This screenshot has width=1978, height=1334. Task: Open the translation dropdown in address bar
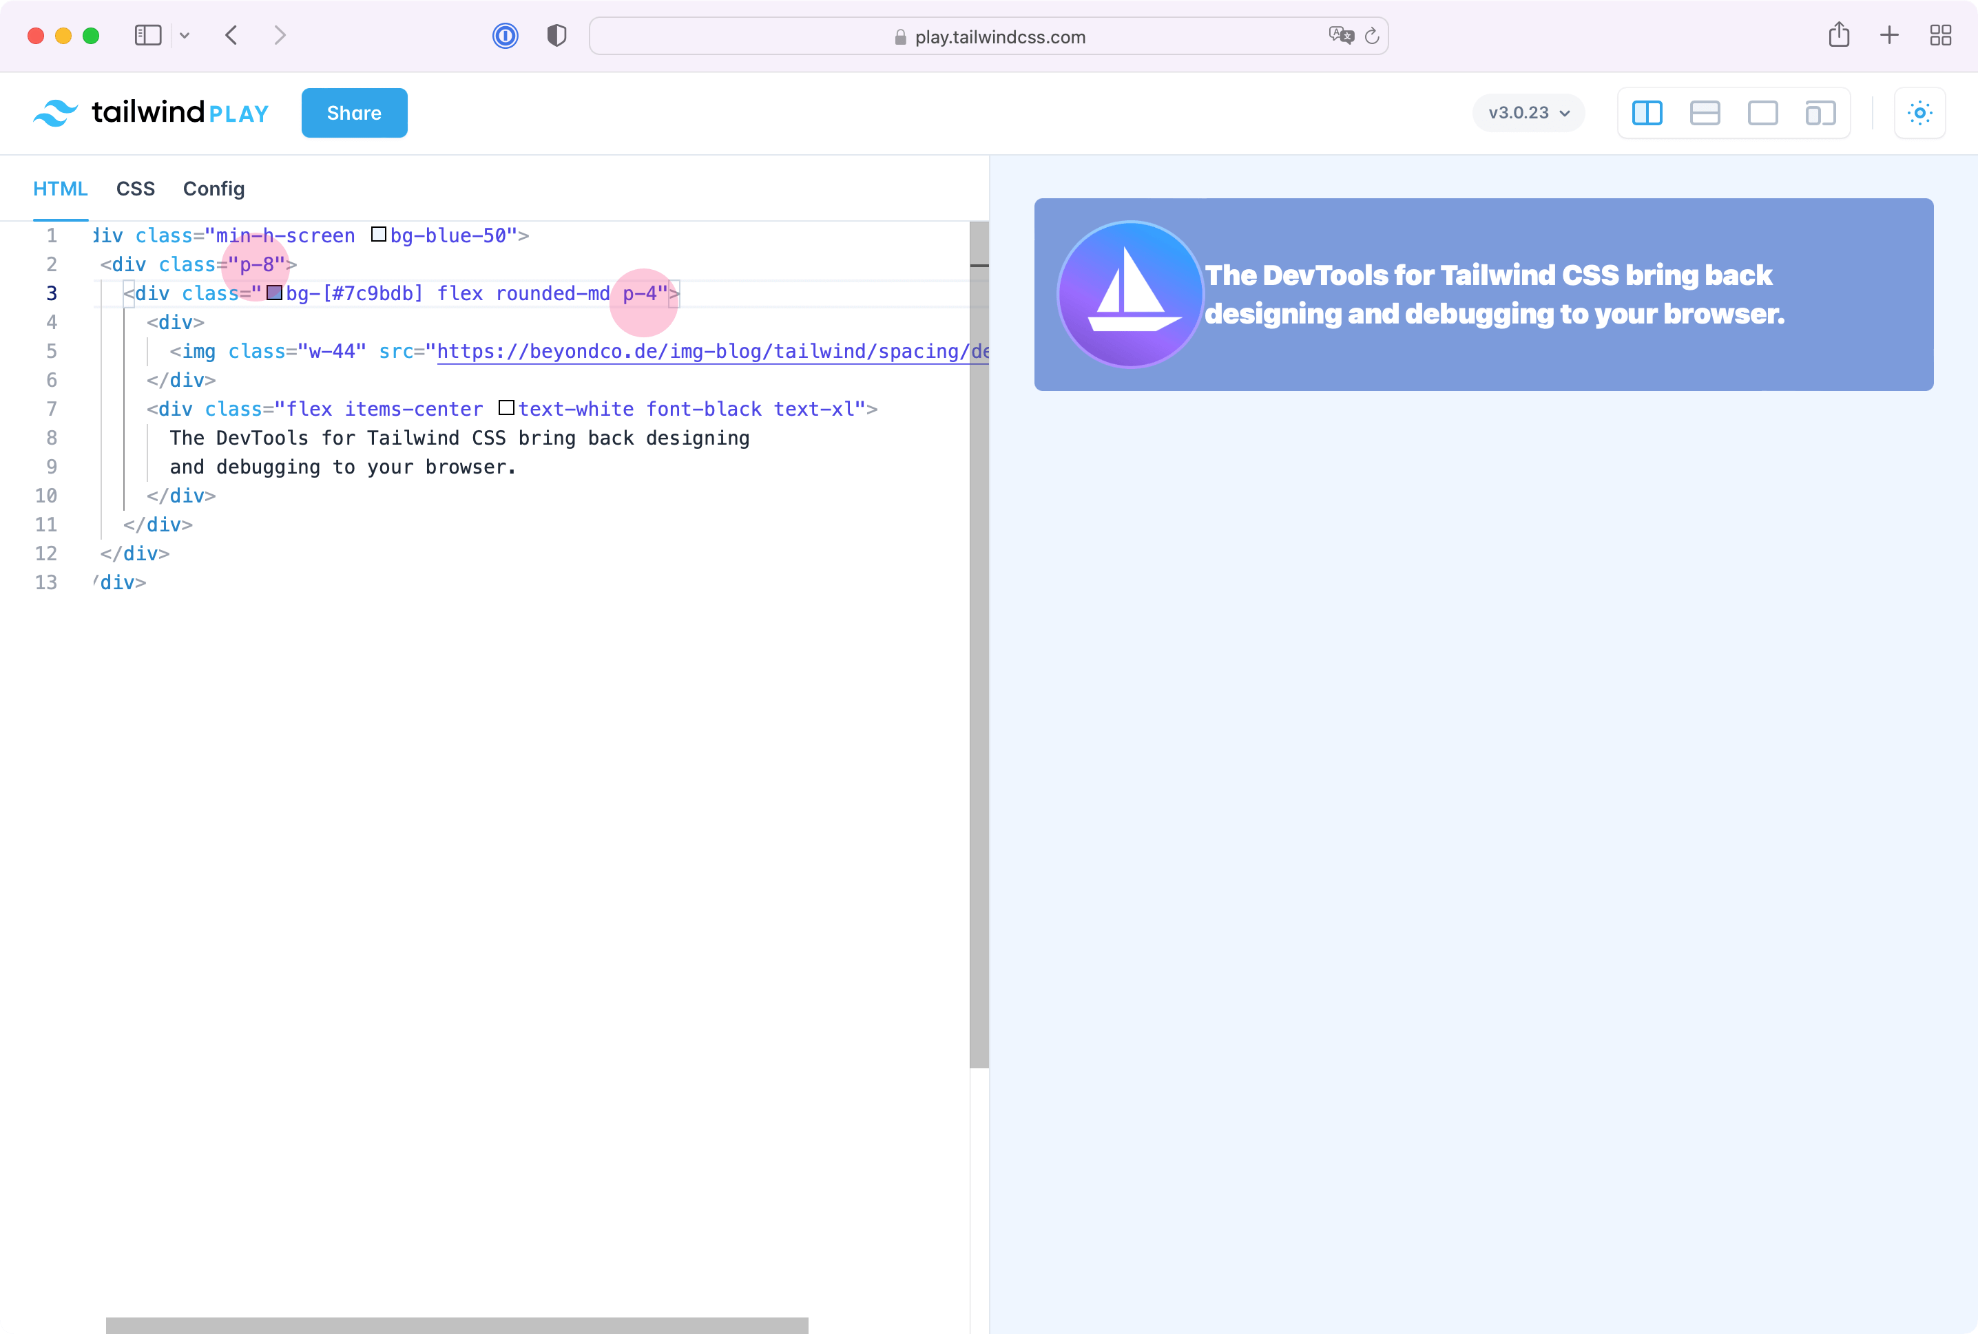click(x=1342, y=36)
